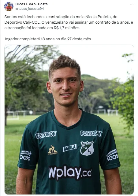
Task: Visit the @lucas_fscosta94 handle link
Action: pyautogui.click(x=30, y=9)
